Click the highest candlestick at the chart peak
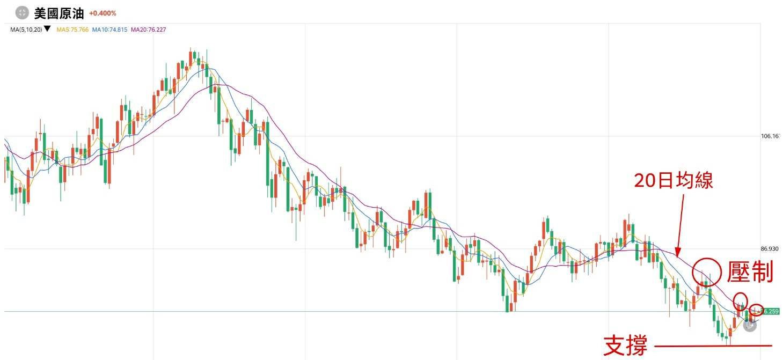783x360 pixels. tap(191, 56)
